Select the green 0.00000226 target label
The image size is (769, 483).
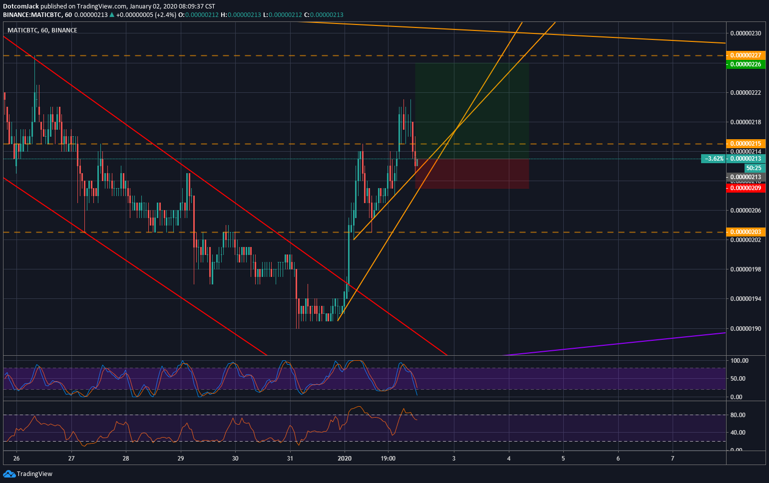tap(746, 64)
